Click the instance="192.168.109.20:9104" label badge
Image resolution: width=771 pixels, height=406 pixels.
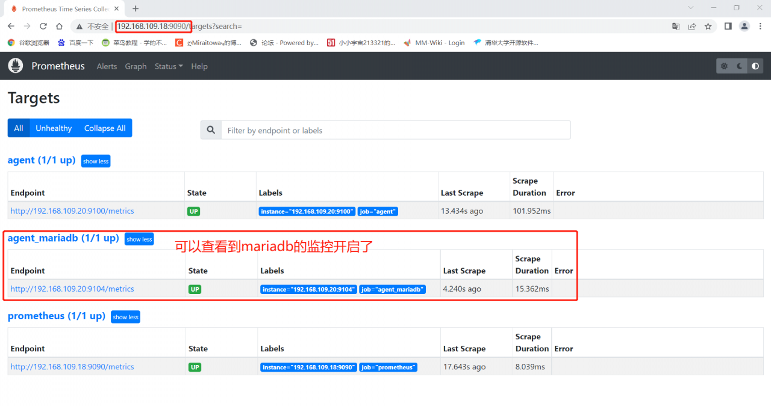[x=309, y=289]
